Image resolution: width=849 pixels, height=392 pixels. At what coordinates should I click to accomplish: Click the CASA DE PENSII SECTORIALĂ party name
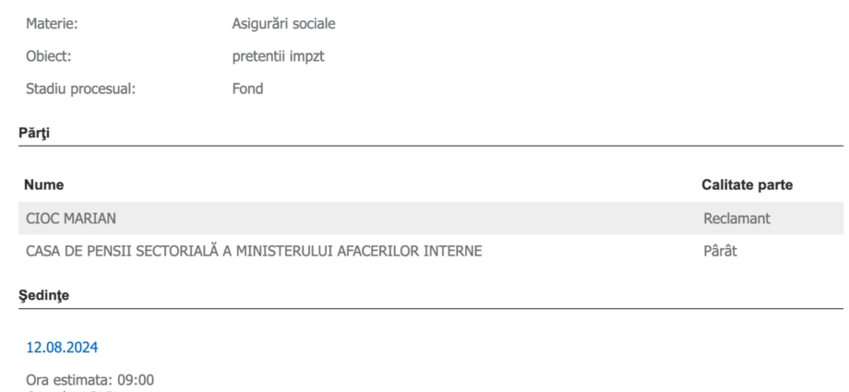pyautogui.click(x=254, y=251)
